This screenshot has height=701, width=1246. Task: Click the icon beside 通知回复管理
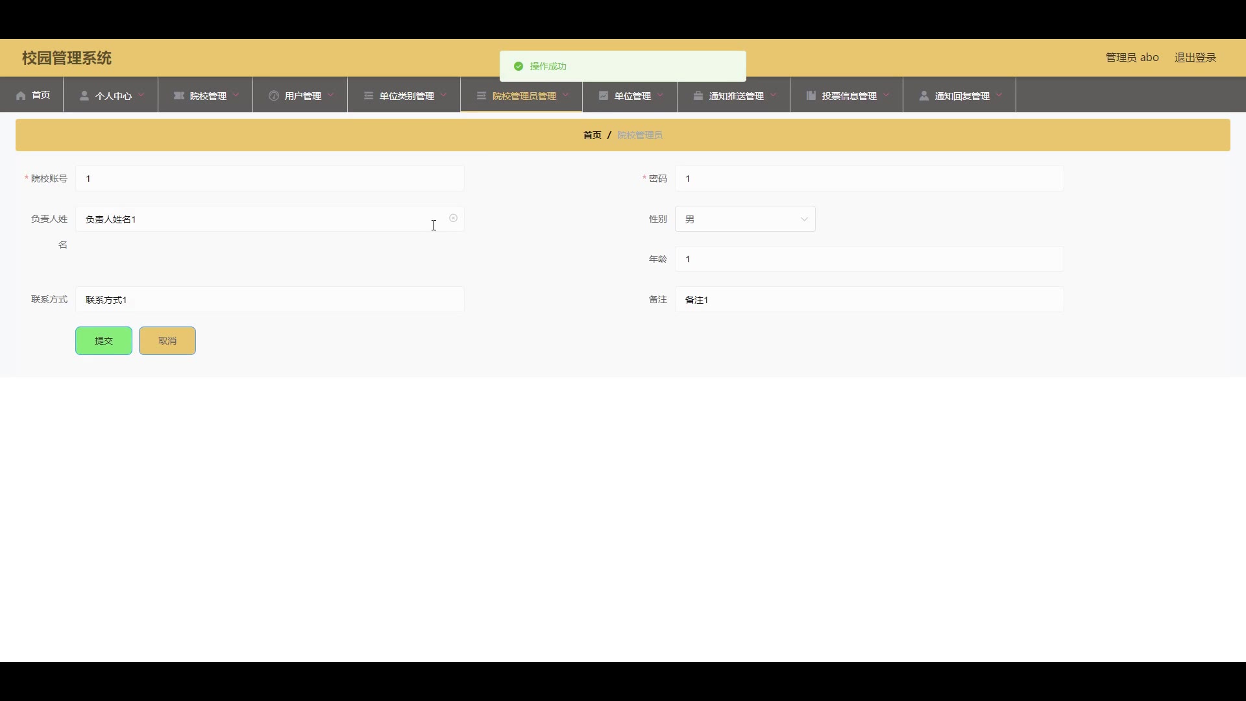pyautogui.click(x=924, y=95)
